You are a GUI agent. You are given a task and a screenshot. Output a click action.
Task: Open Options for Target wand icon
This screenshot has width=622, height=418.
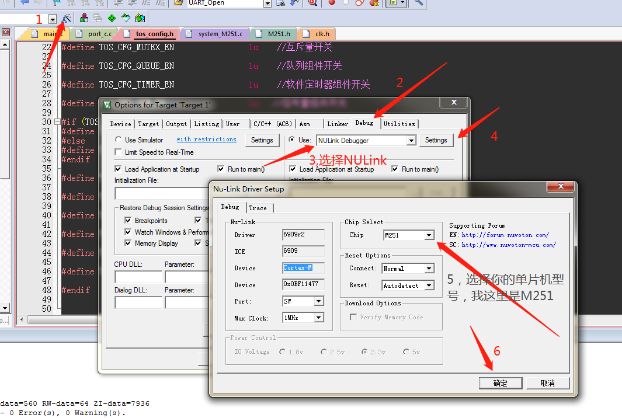(x=66, y=18)
